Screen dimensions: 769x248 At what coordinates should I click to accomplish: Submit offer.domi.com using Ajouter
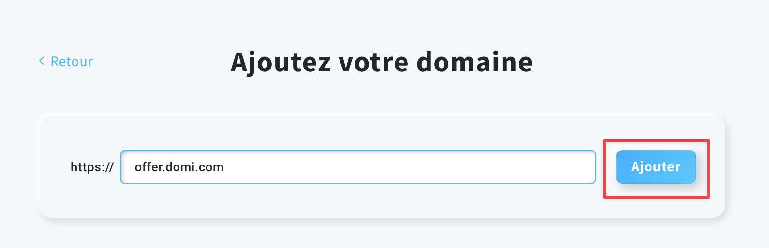click(x=656, y=167)
